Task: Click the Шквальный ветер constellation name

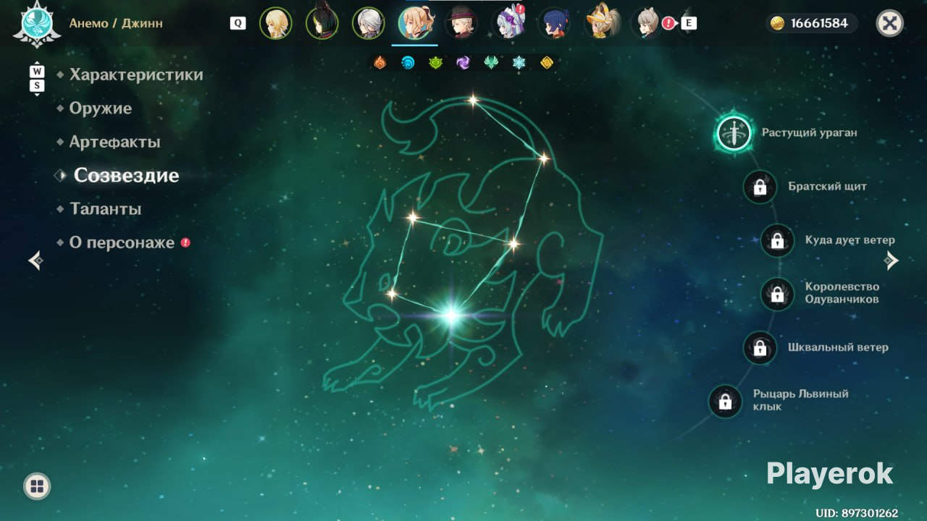Action: (838, 347)
